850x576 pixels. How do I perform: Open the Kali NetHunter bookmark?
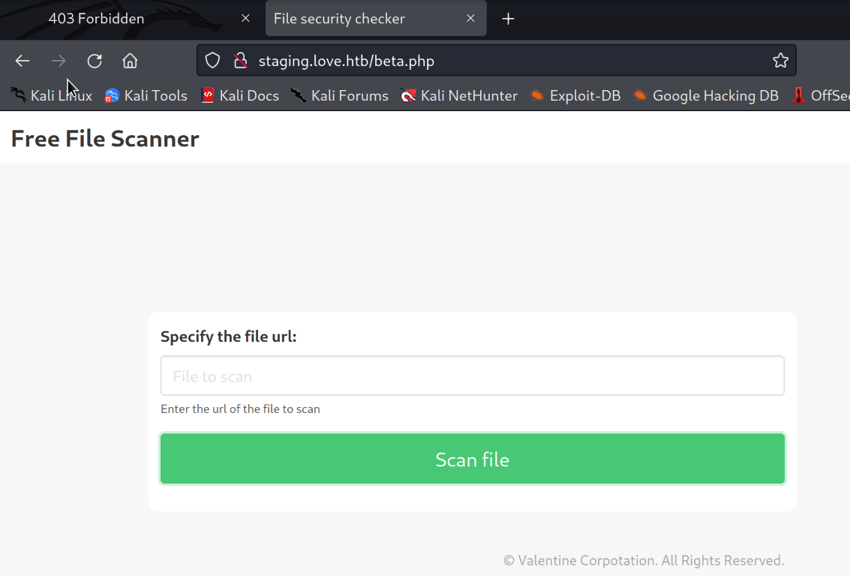pyautogui.click(x=459, y=96)
